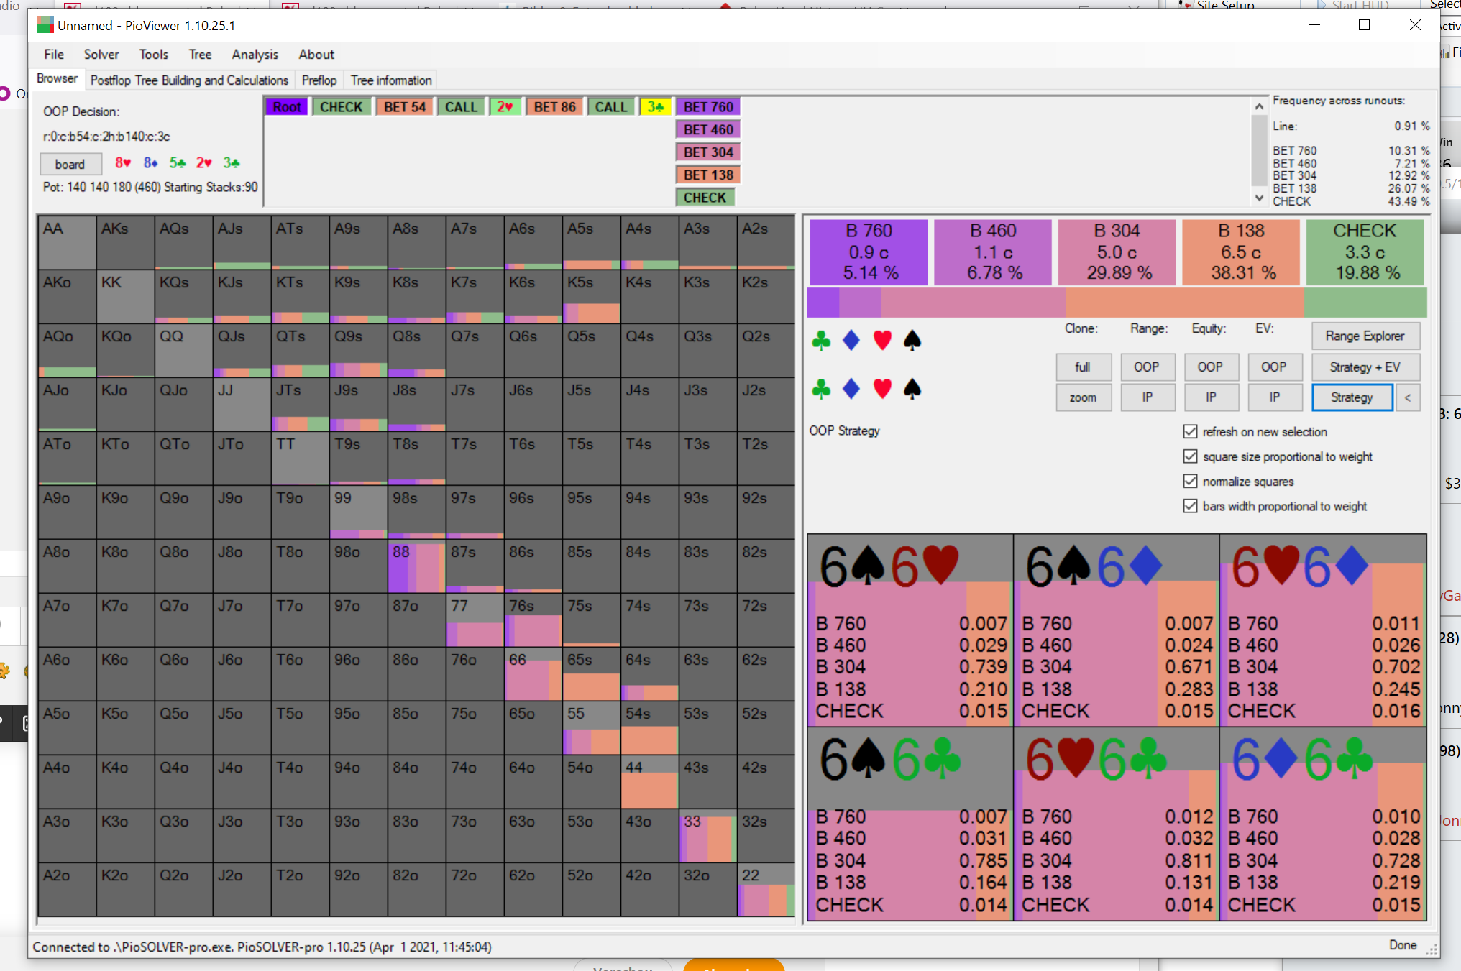Choose the CHECK action under BET 138

pyautogui.click(x=705, y=198)
